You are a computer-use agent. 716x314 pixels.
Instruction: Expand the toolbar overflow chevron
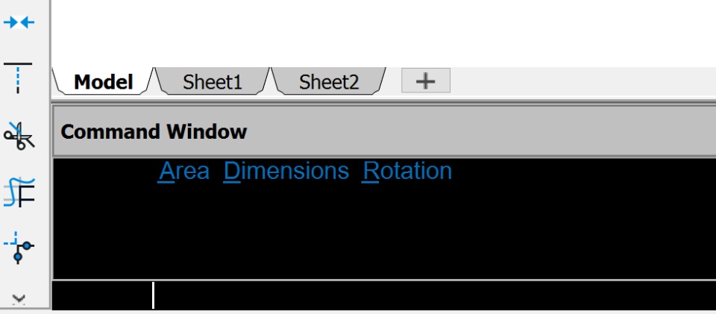click(x=19, y=299)
